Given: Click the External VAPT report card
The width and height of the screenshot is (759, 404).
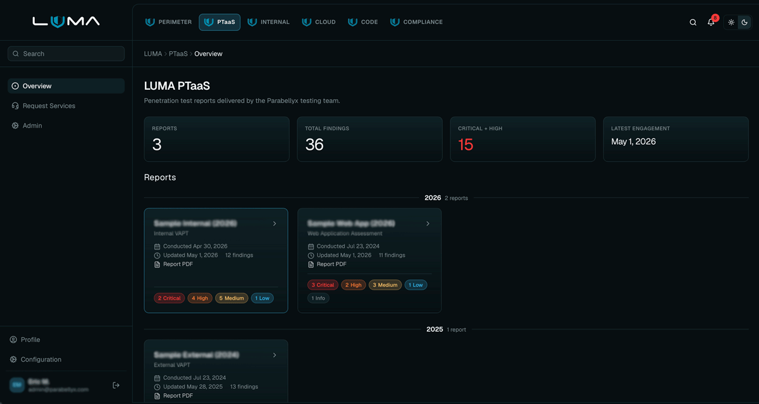Looking at the screenshot, I should click(x=216, y=372).
